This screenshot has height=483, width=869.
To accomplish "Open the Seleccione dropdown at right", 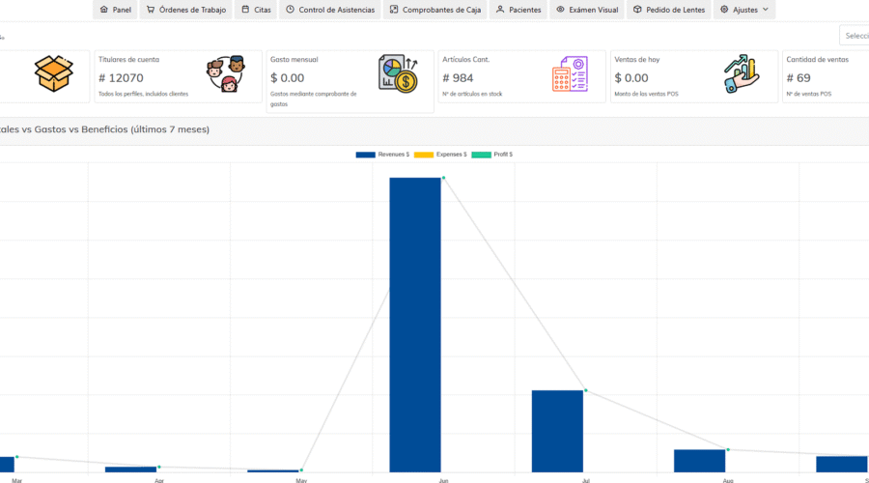I will click(x=855, y=36).
